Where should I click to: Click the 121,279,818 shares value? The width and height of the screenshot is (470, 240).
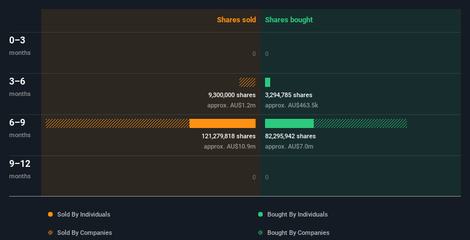[x=228, y=136]
